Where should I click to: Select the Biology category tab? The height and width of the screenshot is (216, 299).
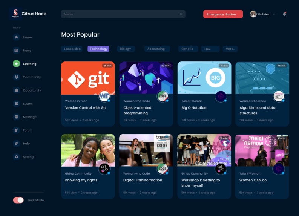(126, 49)
